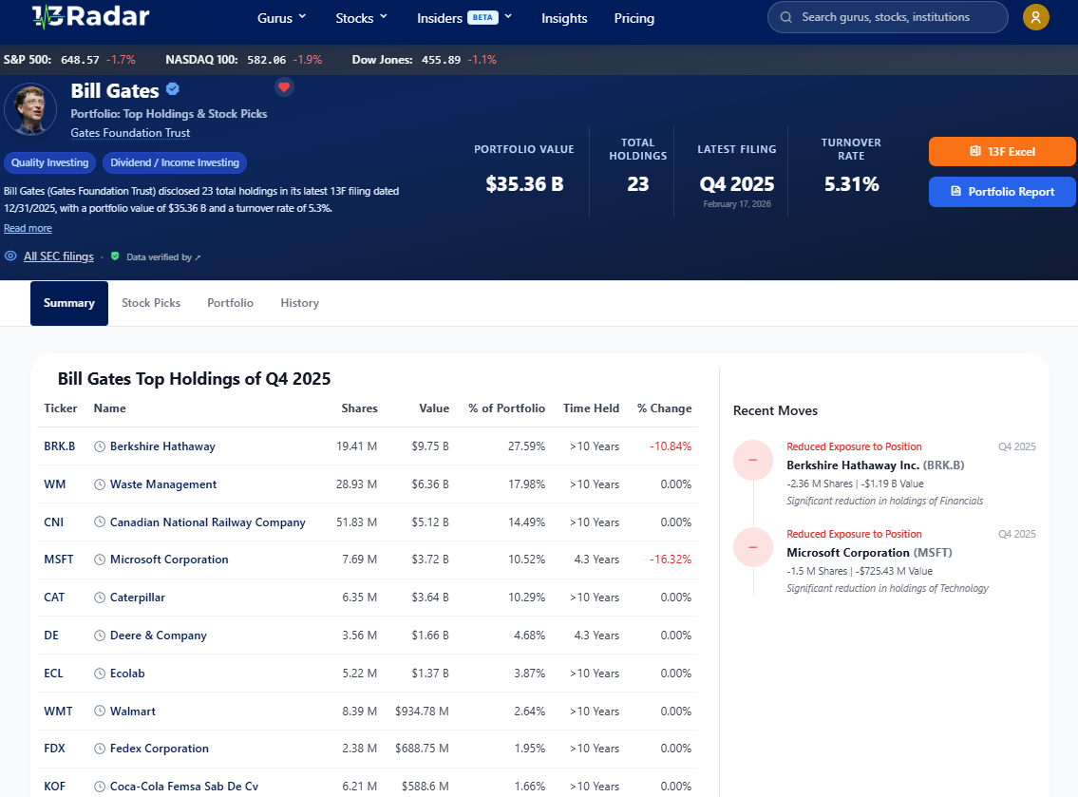The height and width of the screenshot is (797, 1078).
Task: Download the 13F Excel file
Action: [1002, 151]
